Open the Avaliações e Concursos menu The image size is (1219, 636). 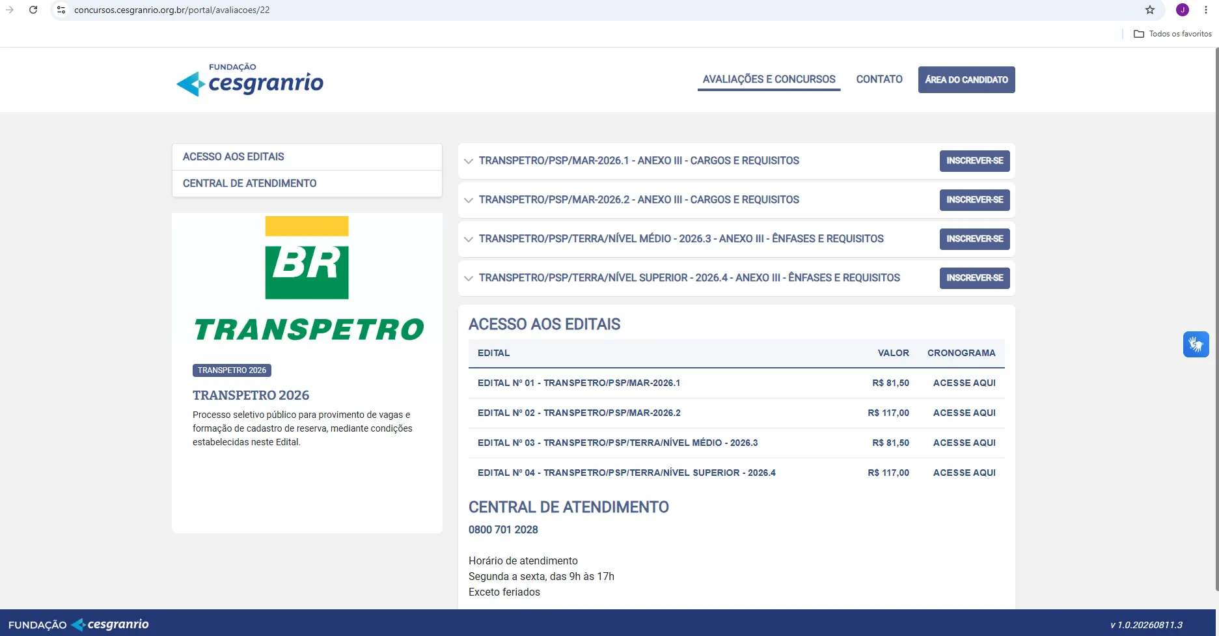click(769, 79)
